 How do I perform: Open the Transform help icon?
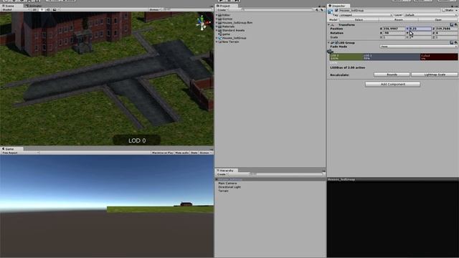pyautogui.click(x=452, y=25)
